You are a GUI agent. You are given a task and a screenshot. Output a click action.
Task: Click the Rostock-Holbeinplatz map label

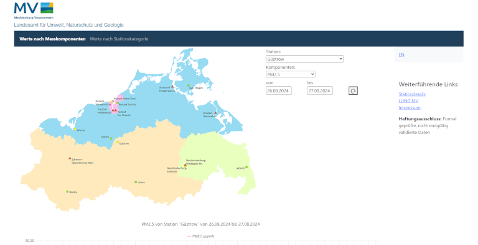[x=105, y=111]
